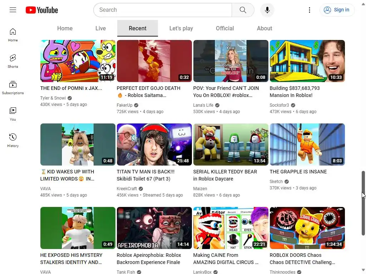Visit the Sketch channel
Image resolution: width=366 pixels, height=274 pixels.
pos(276,182)
